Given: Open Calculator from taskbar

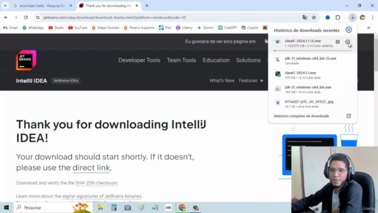Looking at the screenshot, I should click(x=114, y=208).
